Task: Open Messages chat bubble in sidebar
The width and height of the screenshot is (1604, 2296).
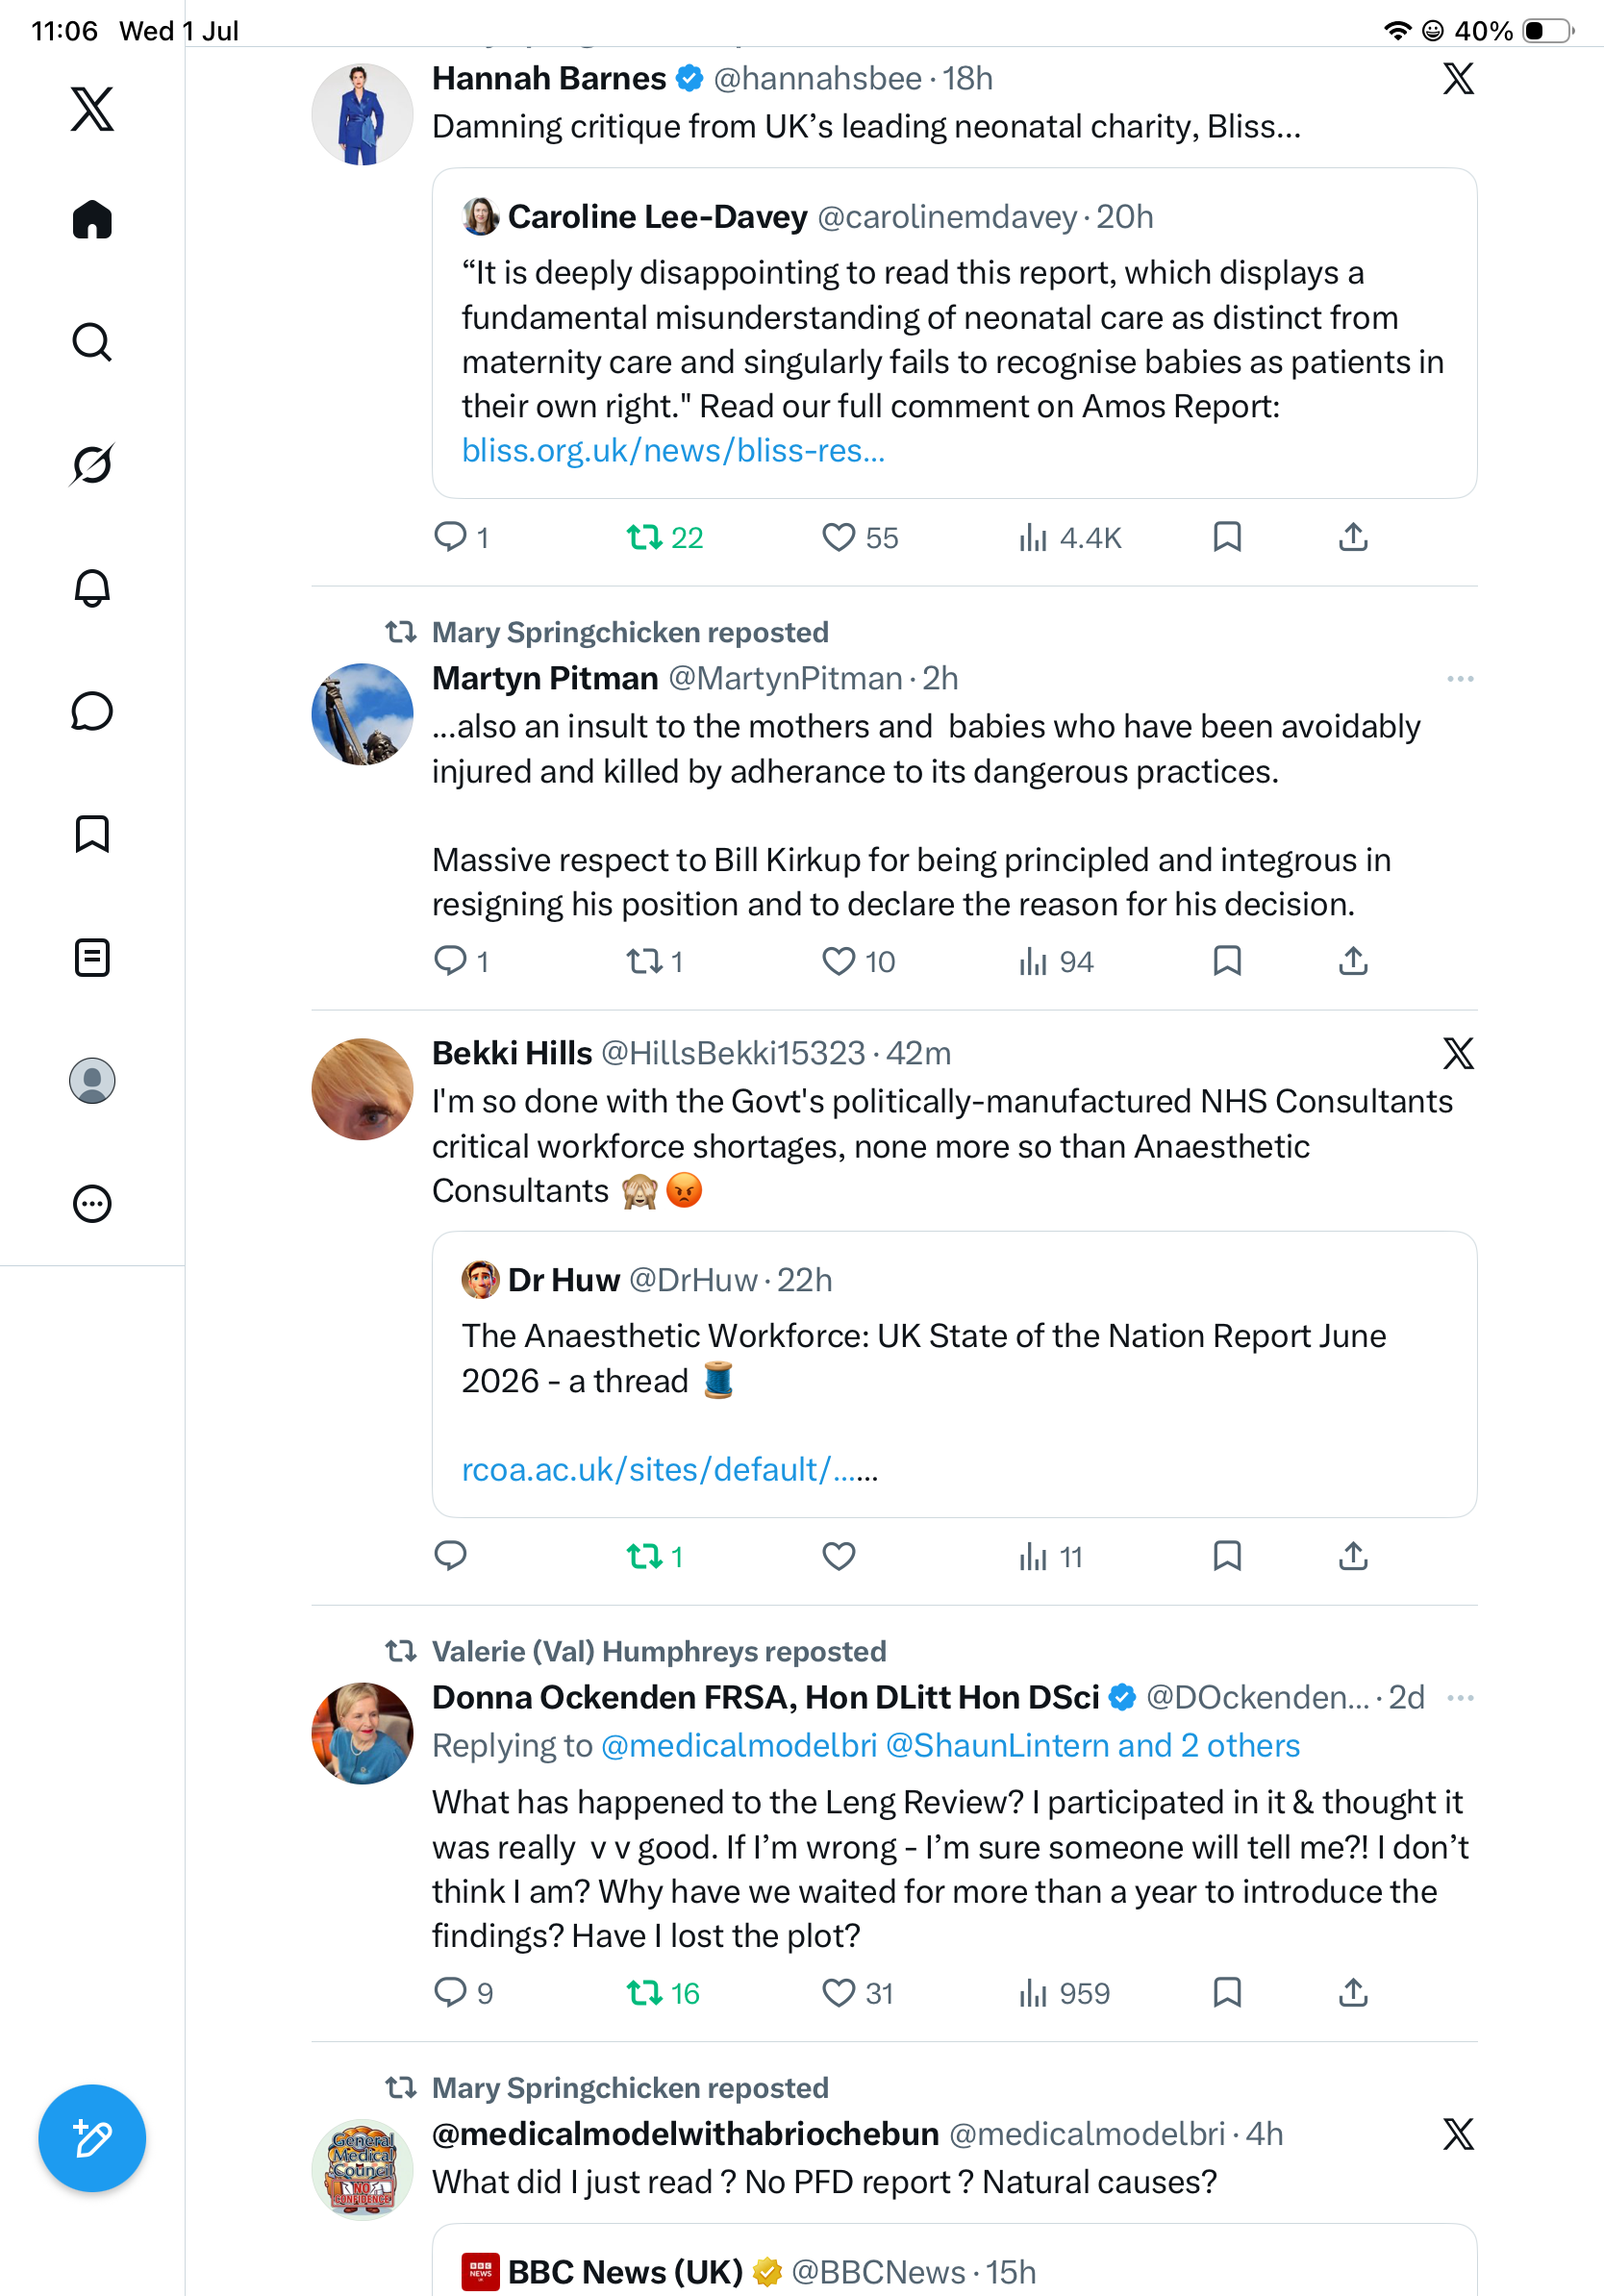Action: (x=92, y=711)
